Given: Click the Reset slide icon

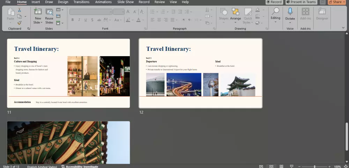Looking at the screenshot, I should point(58,16).
